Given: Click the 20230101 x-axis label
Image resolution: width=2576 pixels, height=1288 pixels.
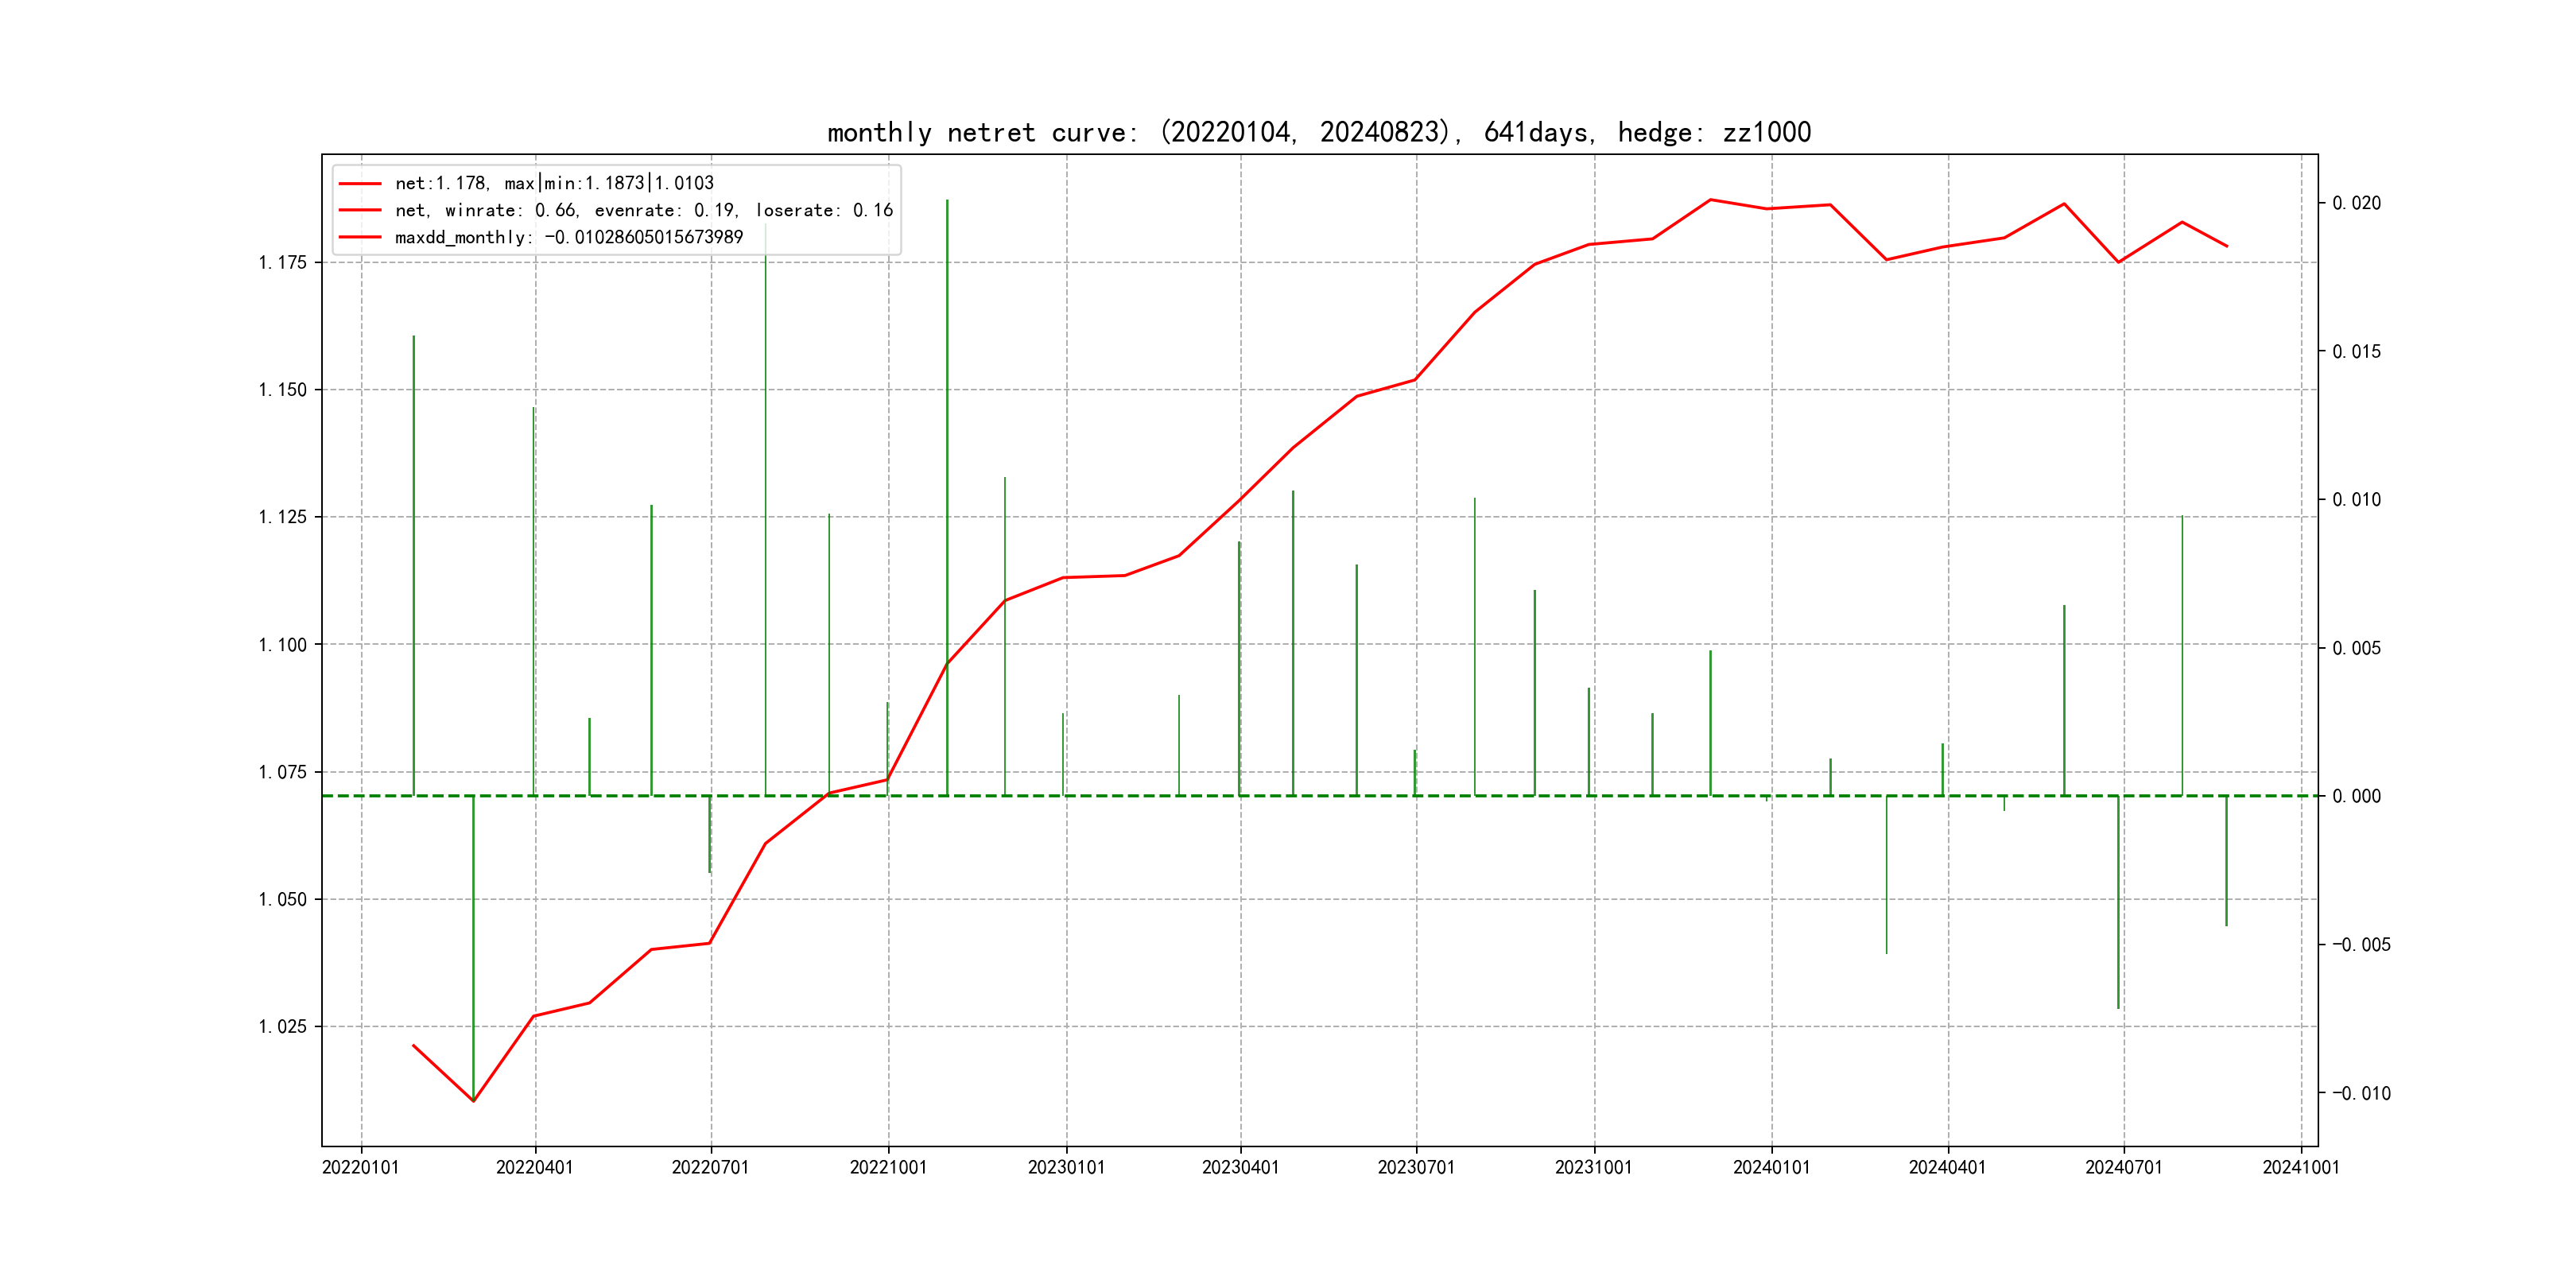Looking at the screenshot, I should [x=1066, y=1168].
